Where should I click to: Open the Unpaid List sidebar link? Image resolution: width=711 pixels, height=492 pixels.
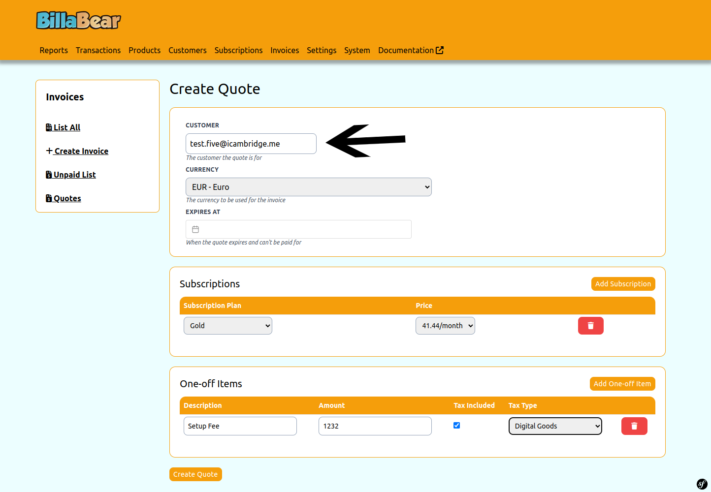point(71,175)
